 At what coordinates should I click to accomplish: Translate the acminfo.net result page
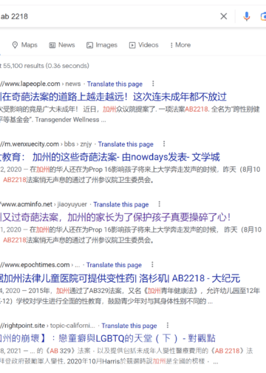[121, 204]
